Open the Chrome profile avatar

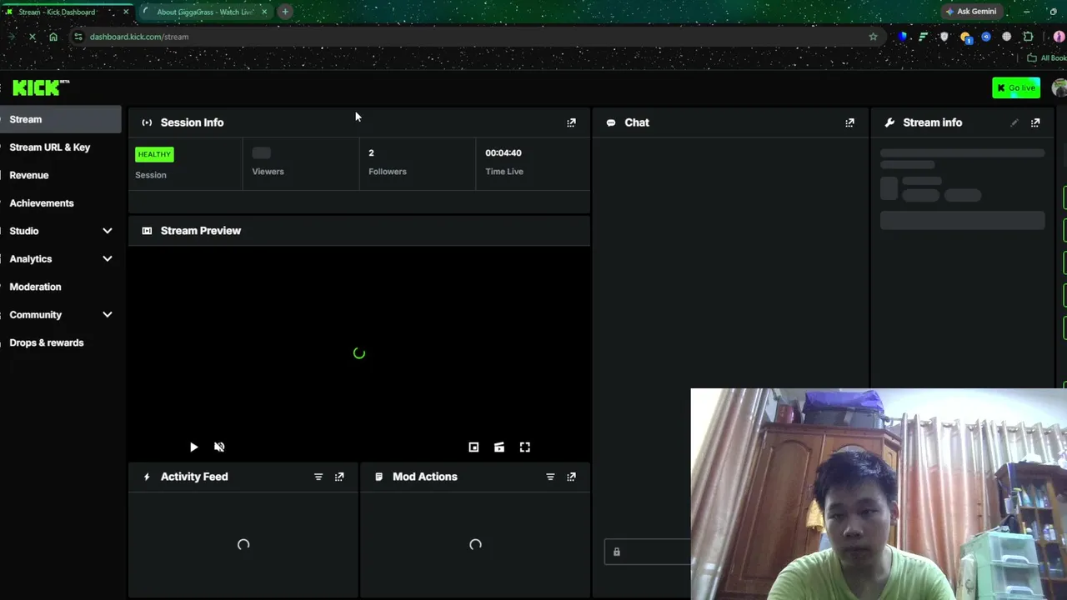[1059, 37]
